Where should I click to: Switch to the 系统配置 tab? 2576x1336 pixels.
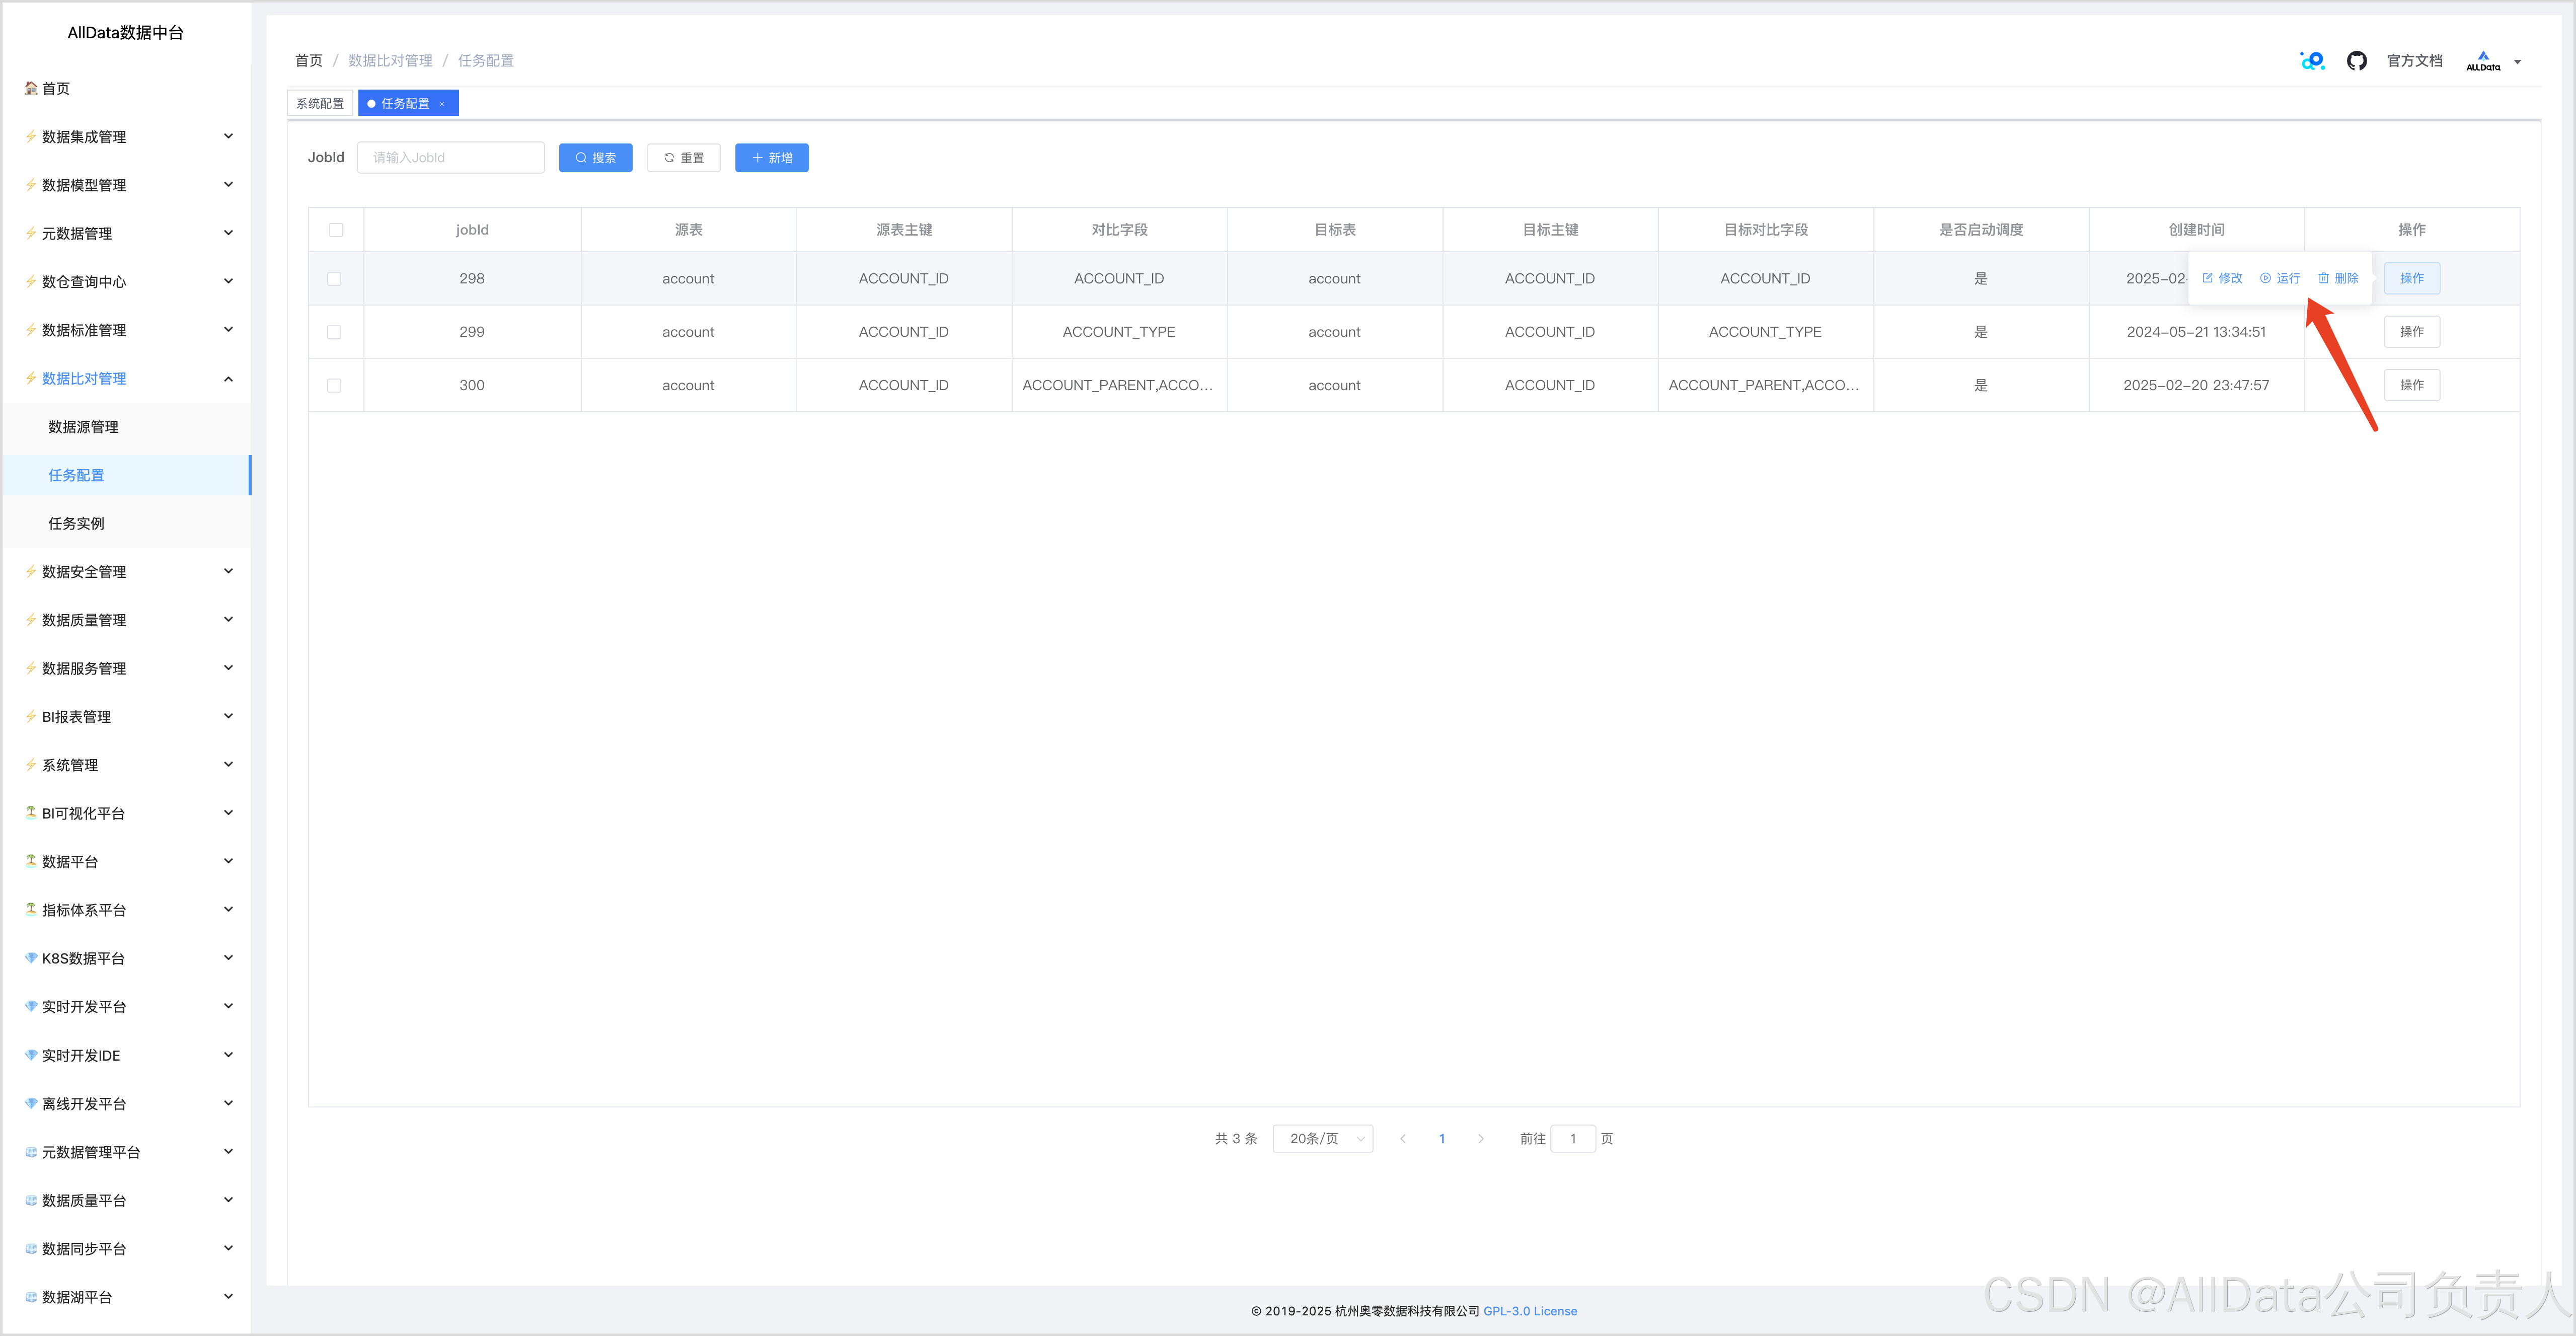point(320,104)
